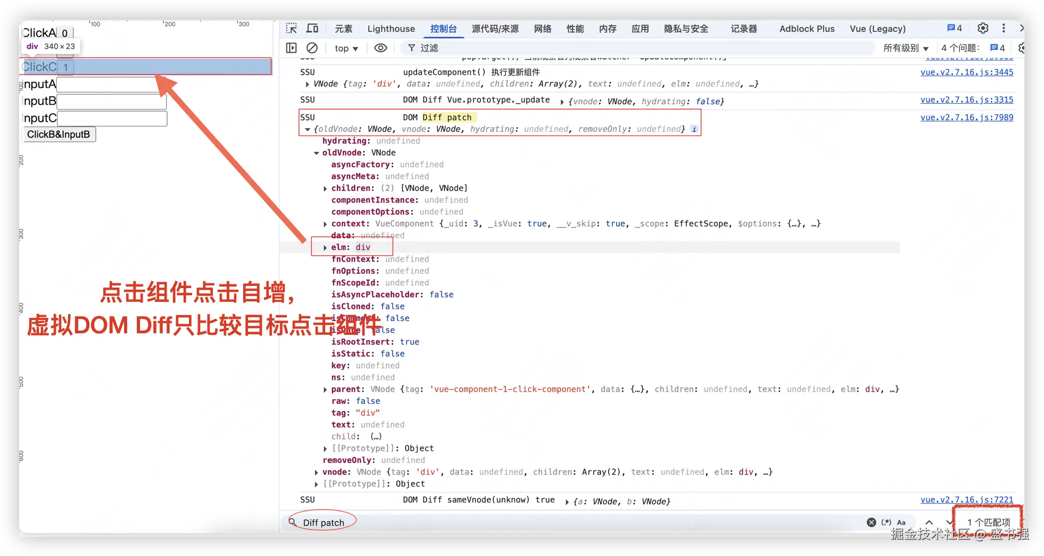Focus the InputA text field

pyautogui.click(x=111, y=85)
